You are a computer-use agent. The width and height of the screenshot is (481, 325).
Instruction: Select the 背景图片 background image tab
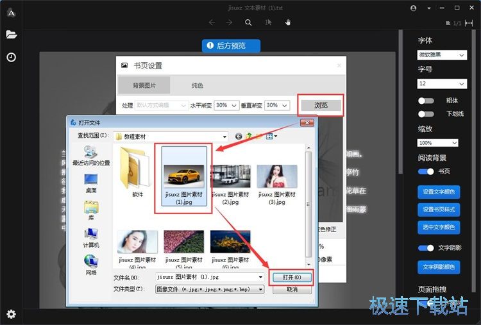144,85
